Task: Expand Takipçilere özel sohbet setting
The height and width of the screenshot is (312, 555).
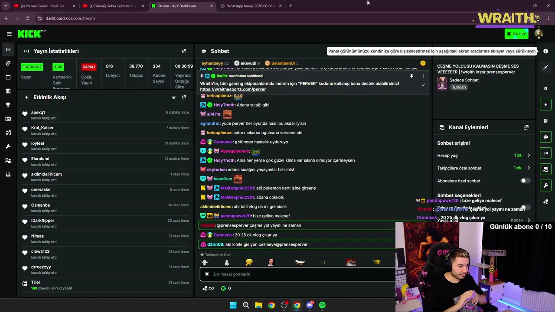Action: click(x=483, y=168)
